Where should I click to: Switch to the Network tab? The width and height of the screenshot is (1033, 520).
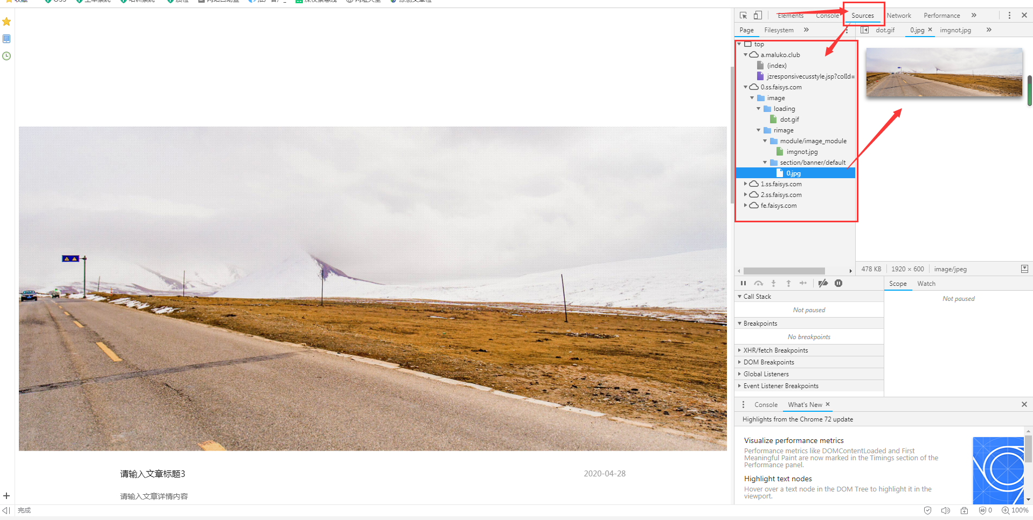point(899,16)
